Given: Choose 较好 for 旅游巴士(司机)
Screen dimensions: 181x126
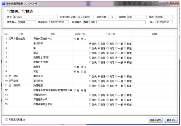Looking at the screenshot, I should coord(99,62).
